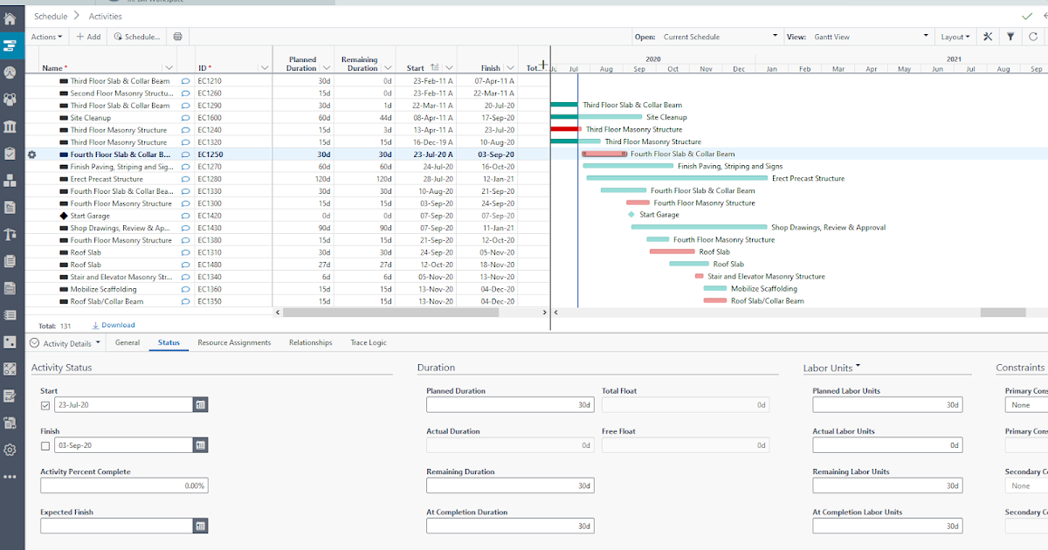Change View from the Gantt View dropdown
Screen dimensions: 1048x550
[873, 36]
